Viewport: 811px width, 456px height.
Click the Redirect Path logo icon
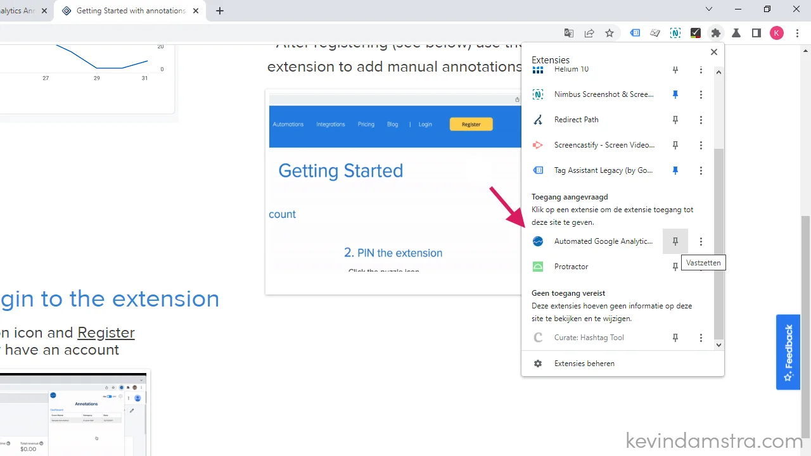click(x=538, y=120)
